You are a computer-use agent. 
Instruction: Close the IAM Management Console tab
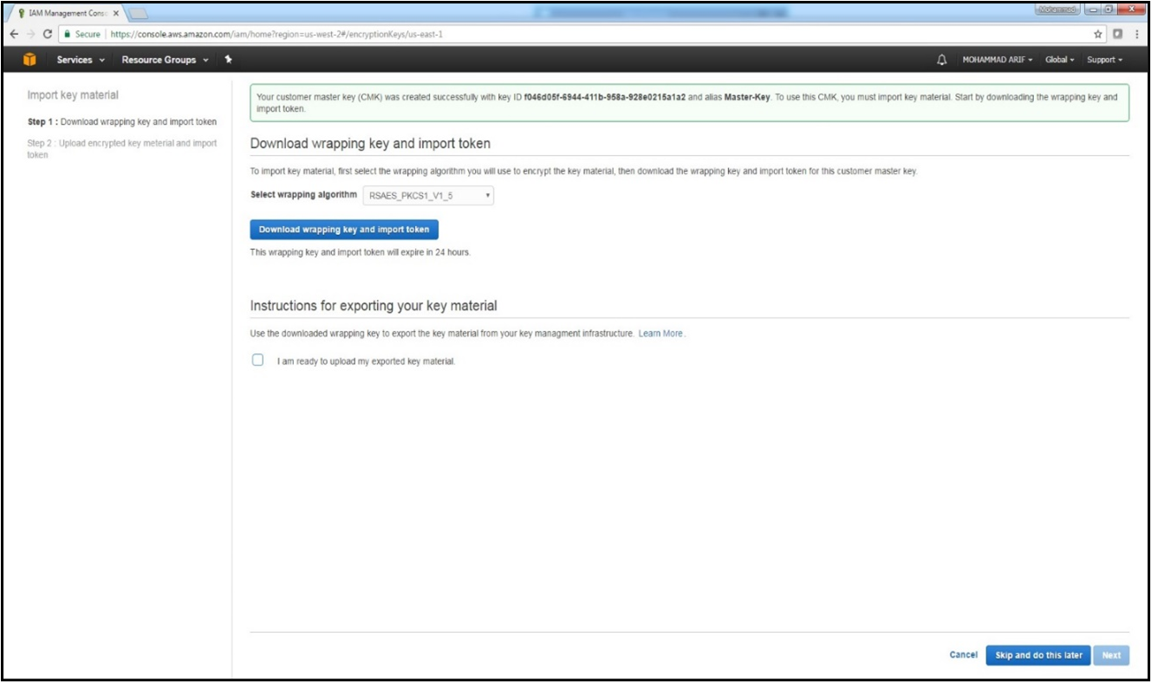click(116, 13)
